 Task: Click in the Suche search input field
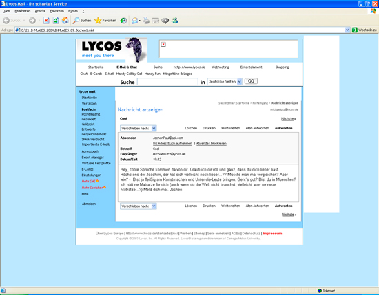click(167, 82)
